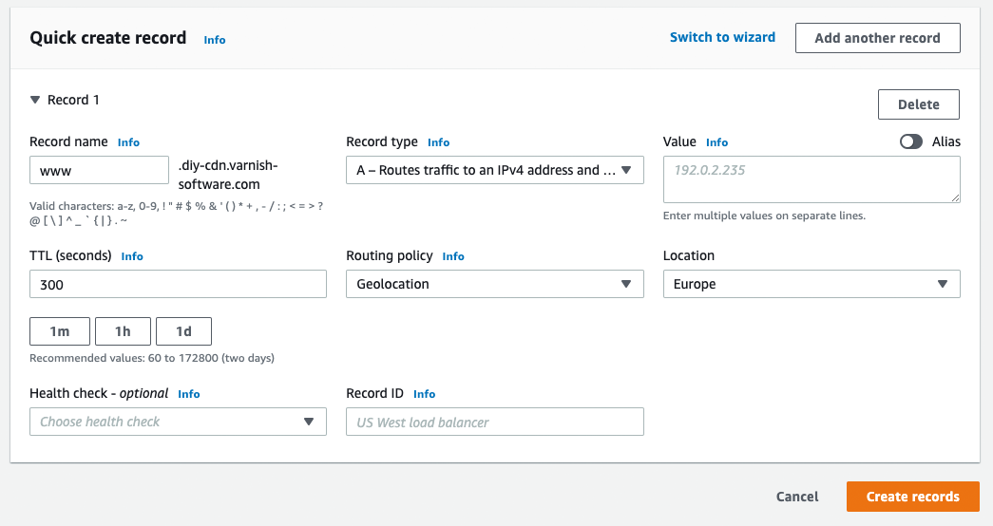
Task: Click Info link next to Quick create record
Action: (215, 40)
